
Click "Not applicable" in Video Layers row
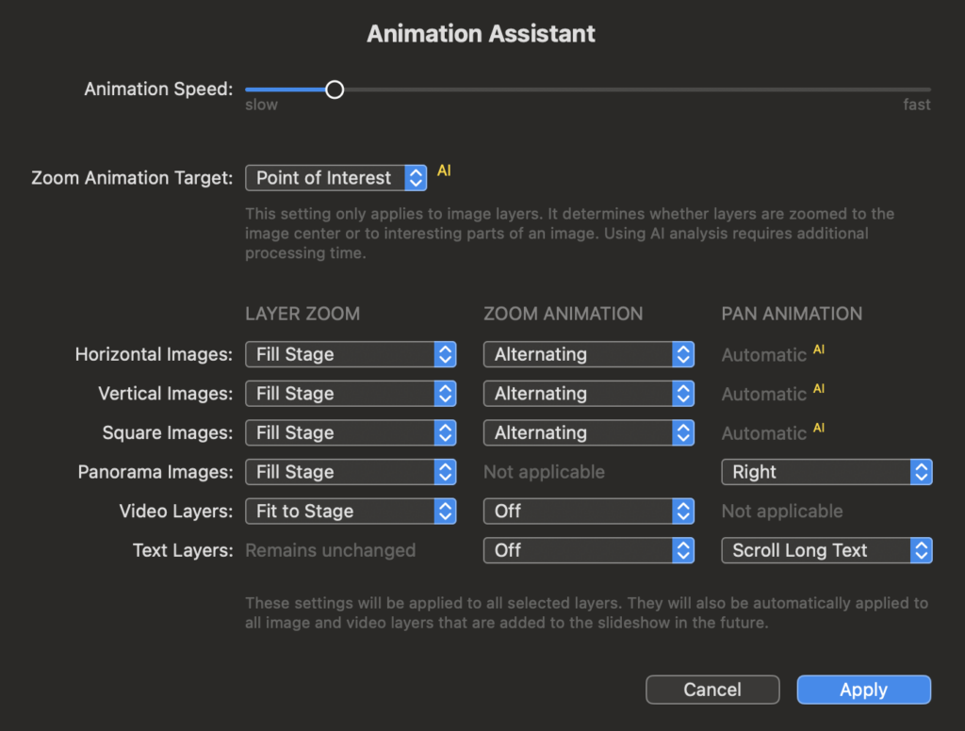point(782,512)
